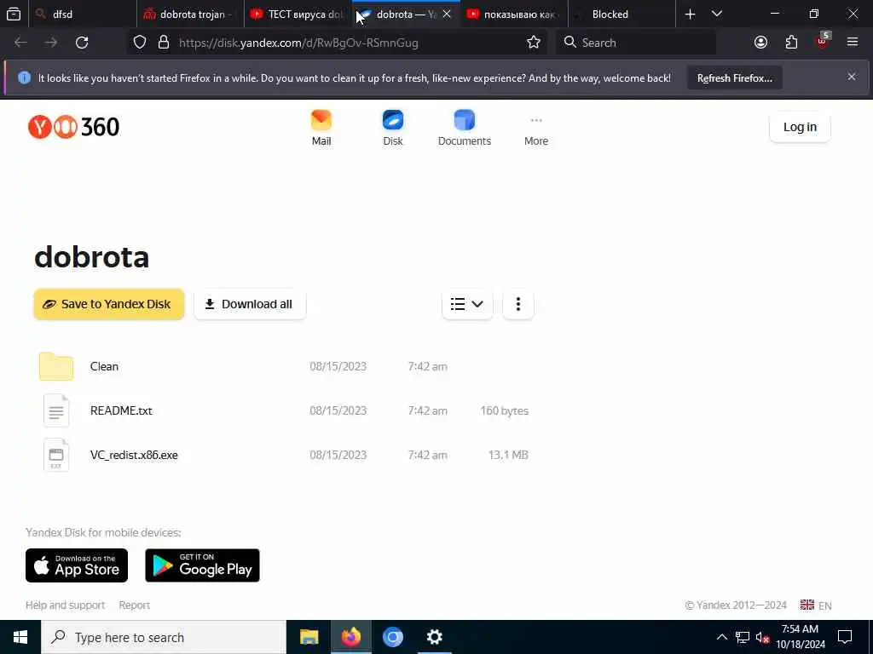Select the VC_redist.x86.exe file name
This screenshot has height=654, width=873.
(x=134, y=455)
